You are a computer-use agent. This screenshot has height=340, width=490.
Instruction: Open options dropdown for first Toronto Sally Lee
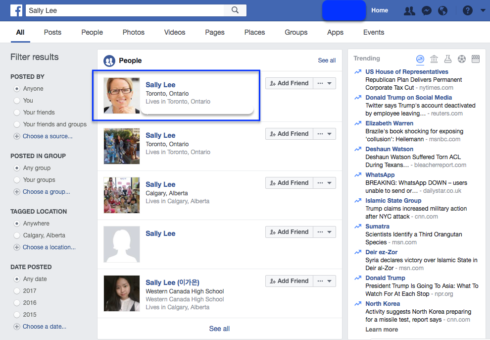[x=324, y=83]
